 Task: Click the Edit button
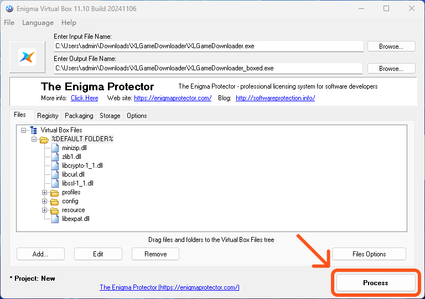click(98, 254)
